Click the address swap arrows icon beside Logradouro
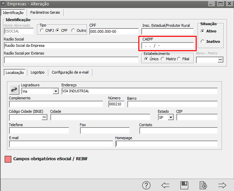This screenshot has width=234, height=191. click(x=14, y=90)
